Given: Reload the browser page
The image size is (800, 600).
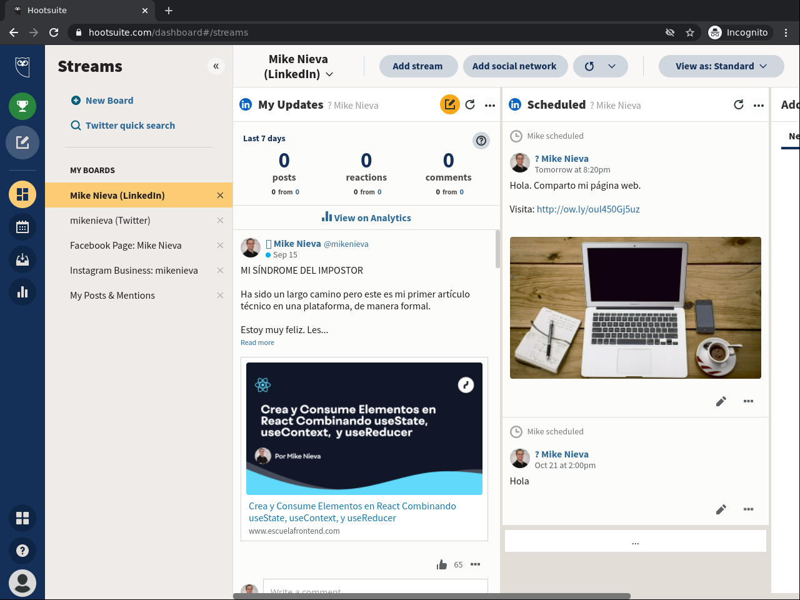Looking at the screenshot, I should (x=54, y=32).
